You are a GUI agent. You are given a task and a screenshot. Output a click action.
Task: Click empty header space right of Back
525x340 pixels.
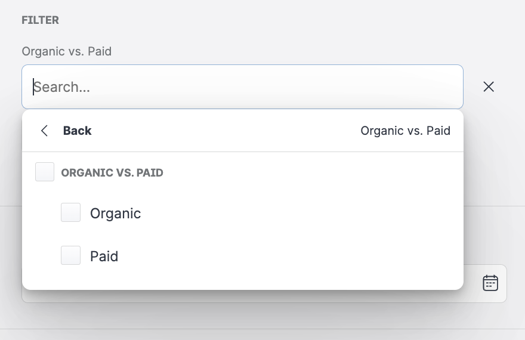pos(227,131)
